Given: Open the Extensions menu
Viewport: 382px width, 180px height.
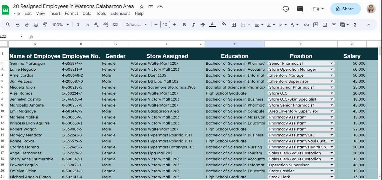Looking at the screenshot, I should tap(120, 13).
